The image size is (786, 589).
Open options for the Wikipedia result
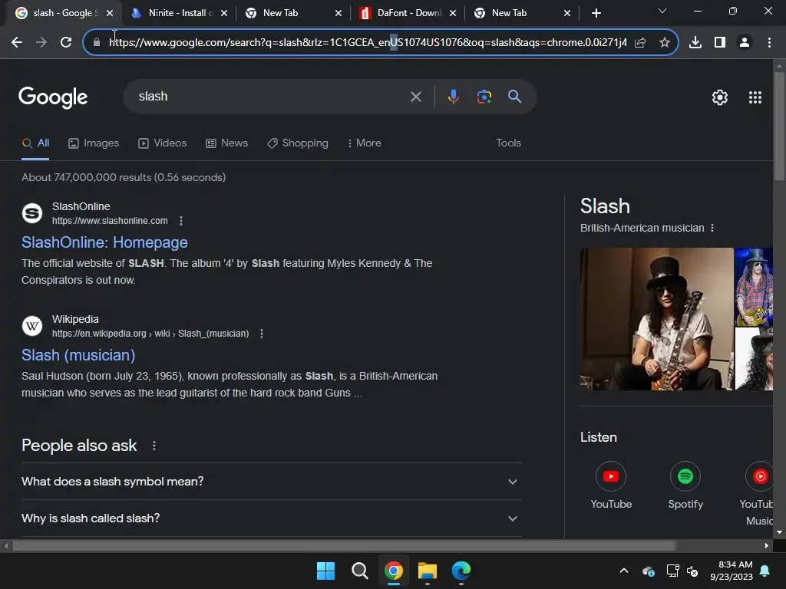(262, 334)
